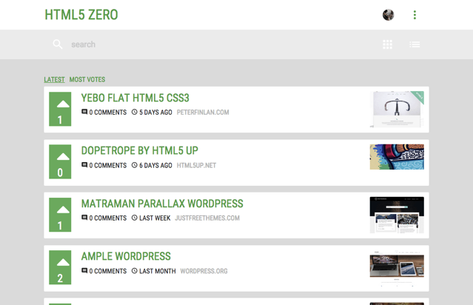Click comment icon on Yebo Flat post
Viewport: 473px width, 305px height.
(84, 112)
